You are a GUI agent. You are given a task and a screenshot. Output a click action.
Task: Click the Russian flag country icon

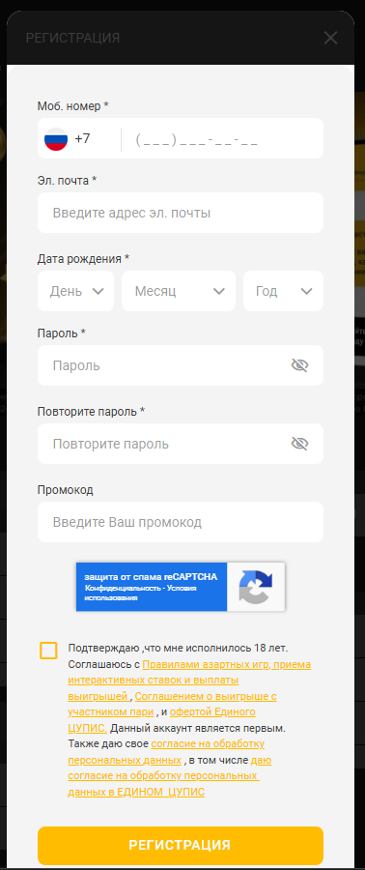click(x=56, y=138)
